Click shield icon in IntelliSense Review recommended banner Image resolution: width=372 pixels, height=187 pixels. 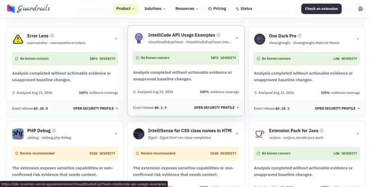pos(138,154)
